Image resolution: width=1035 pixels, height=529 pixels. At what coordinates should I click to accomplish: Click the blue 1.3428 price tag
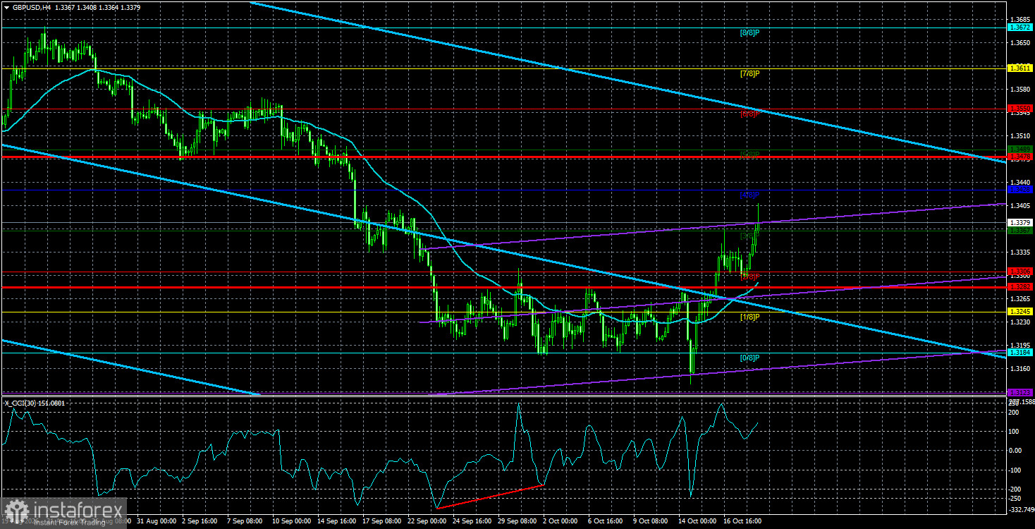point(1020,189)
